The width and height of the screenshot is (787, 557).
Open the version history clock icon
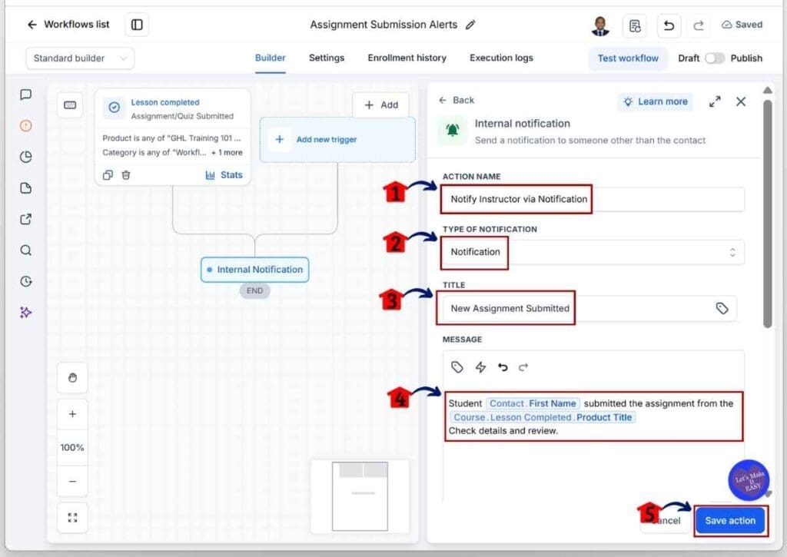[x=25, y=281]
